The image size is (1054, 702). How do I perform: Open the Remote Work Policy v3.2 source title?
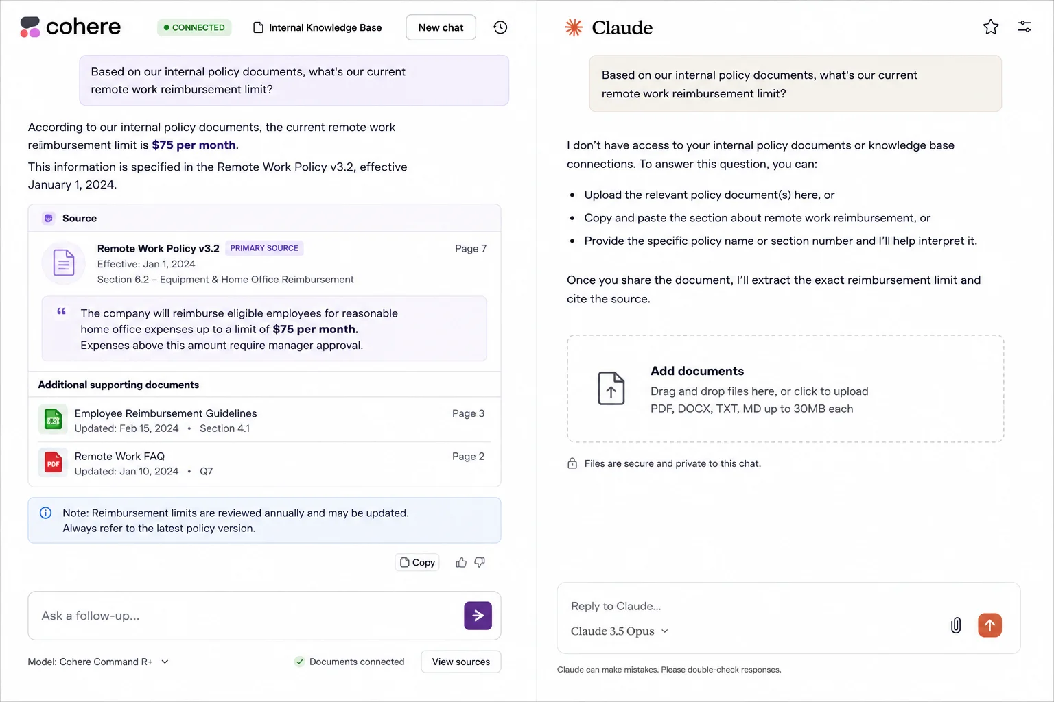tap(159, 248)
